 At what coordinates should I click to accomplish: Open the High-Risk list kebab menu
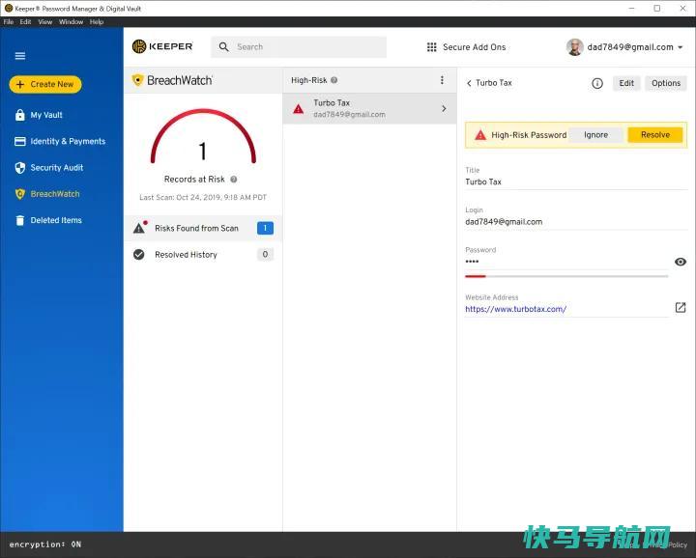click(x=442, y=80)
